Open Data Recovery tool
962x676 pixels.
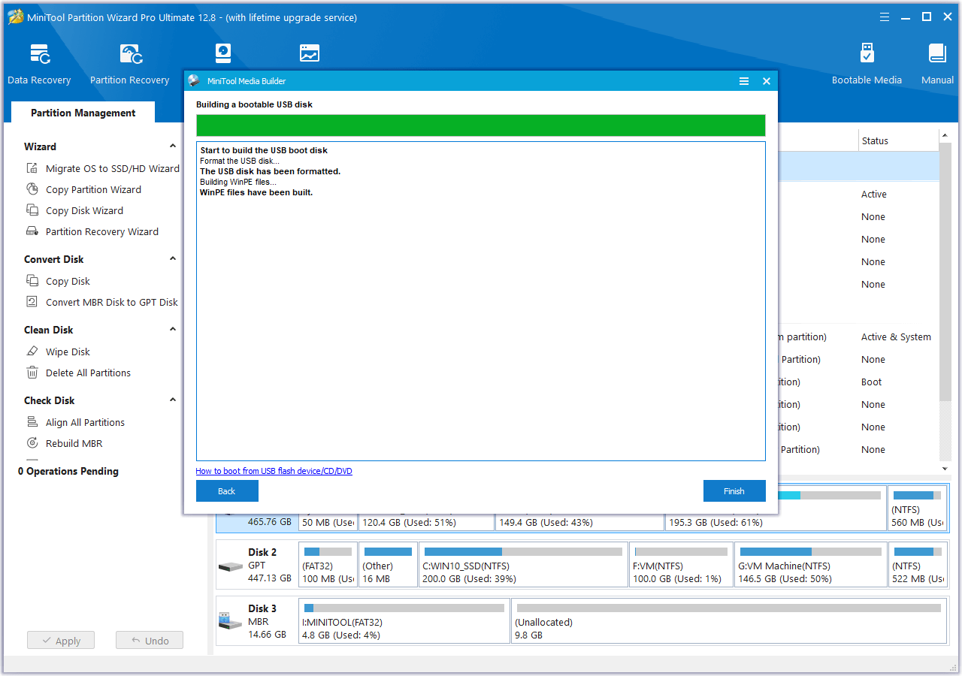pyautogui.click(x=39, y=64)
